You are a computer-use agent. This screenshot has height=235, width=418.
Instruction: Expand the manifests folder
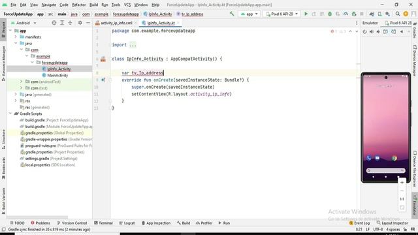(x=16, y=37)
